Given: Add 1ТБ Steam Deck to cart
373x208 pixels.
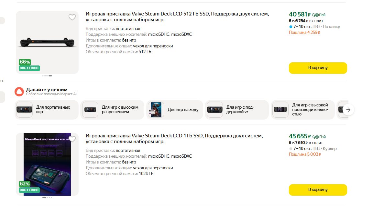Looking at the screenshot, I should pyautogui.click(x=318, y=190).
